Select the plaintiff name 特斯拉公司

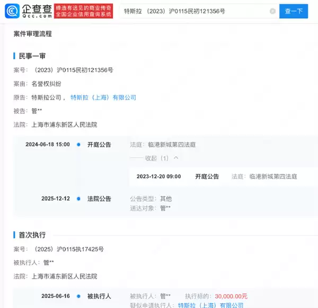[x=46, y=97]
